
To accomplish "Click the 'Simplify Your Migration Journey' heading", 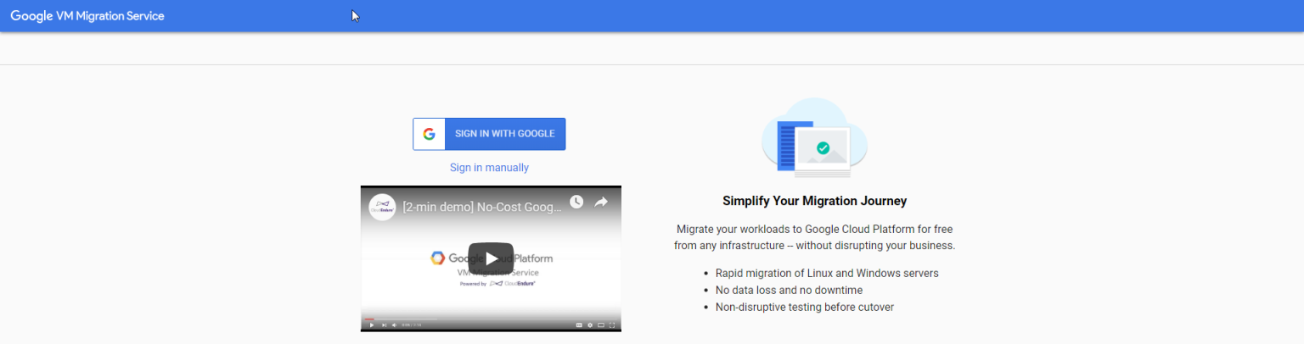I will tap(815, 201).
